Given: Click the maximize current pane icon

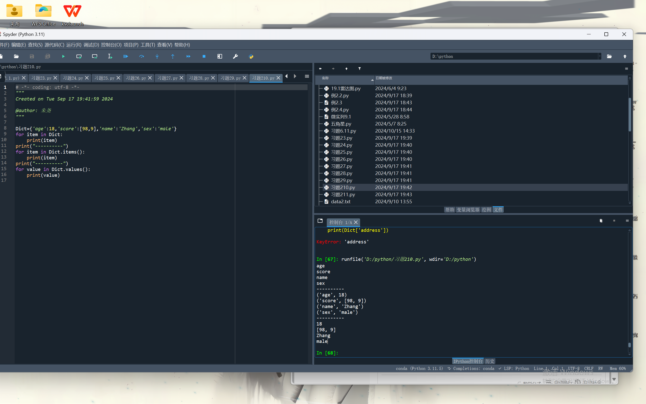Looking at the screenshot, I should click(x=220, y=56).
